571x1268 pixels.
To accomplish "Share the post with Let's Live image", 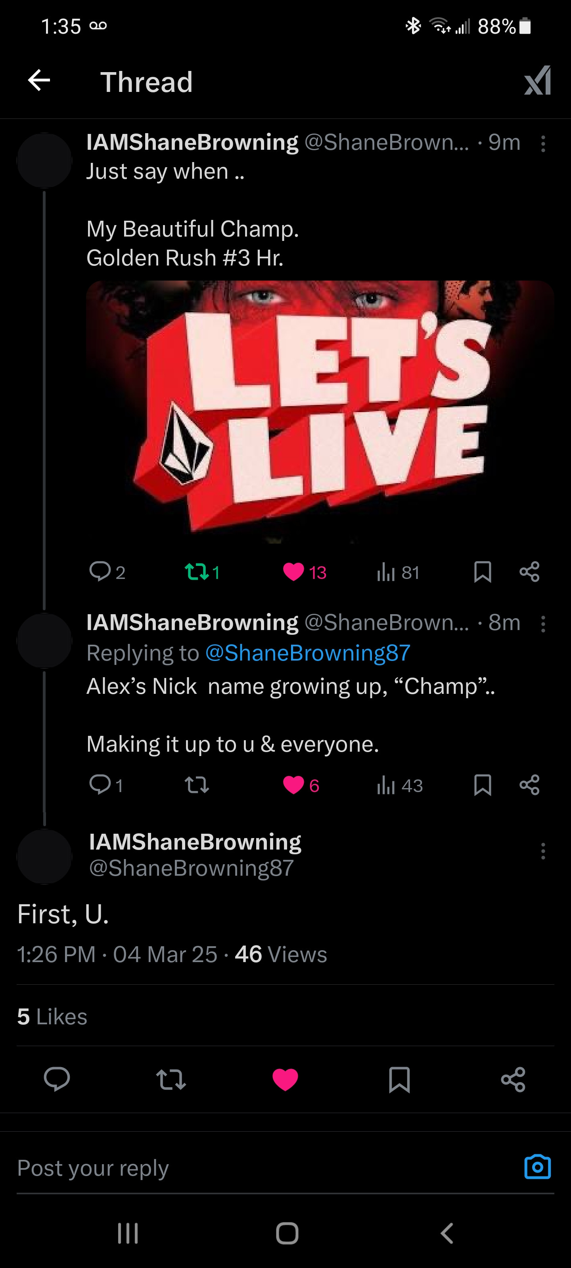I will [530, 572].
